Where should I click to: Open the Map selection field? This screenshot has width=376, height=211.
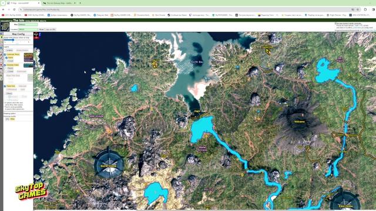(28, 25)
